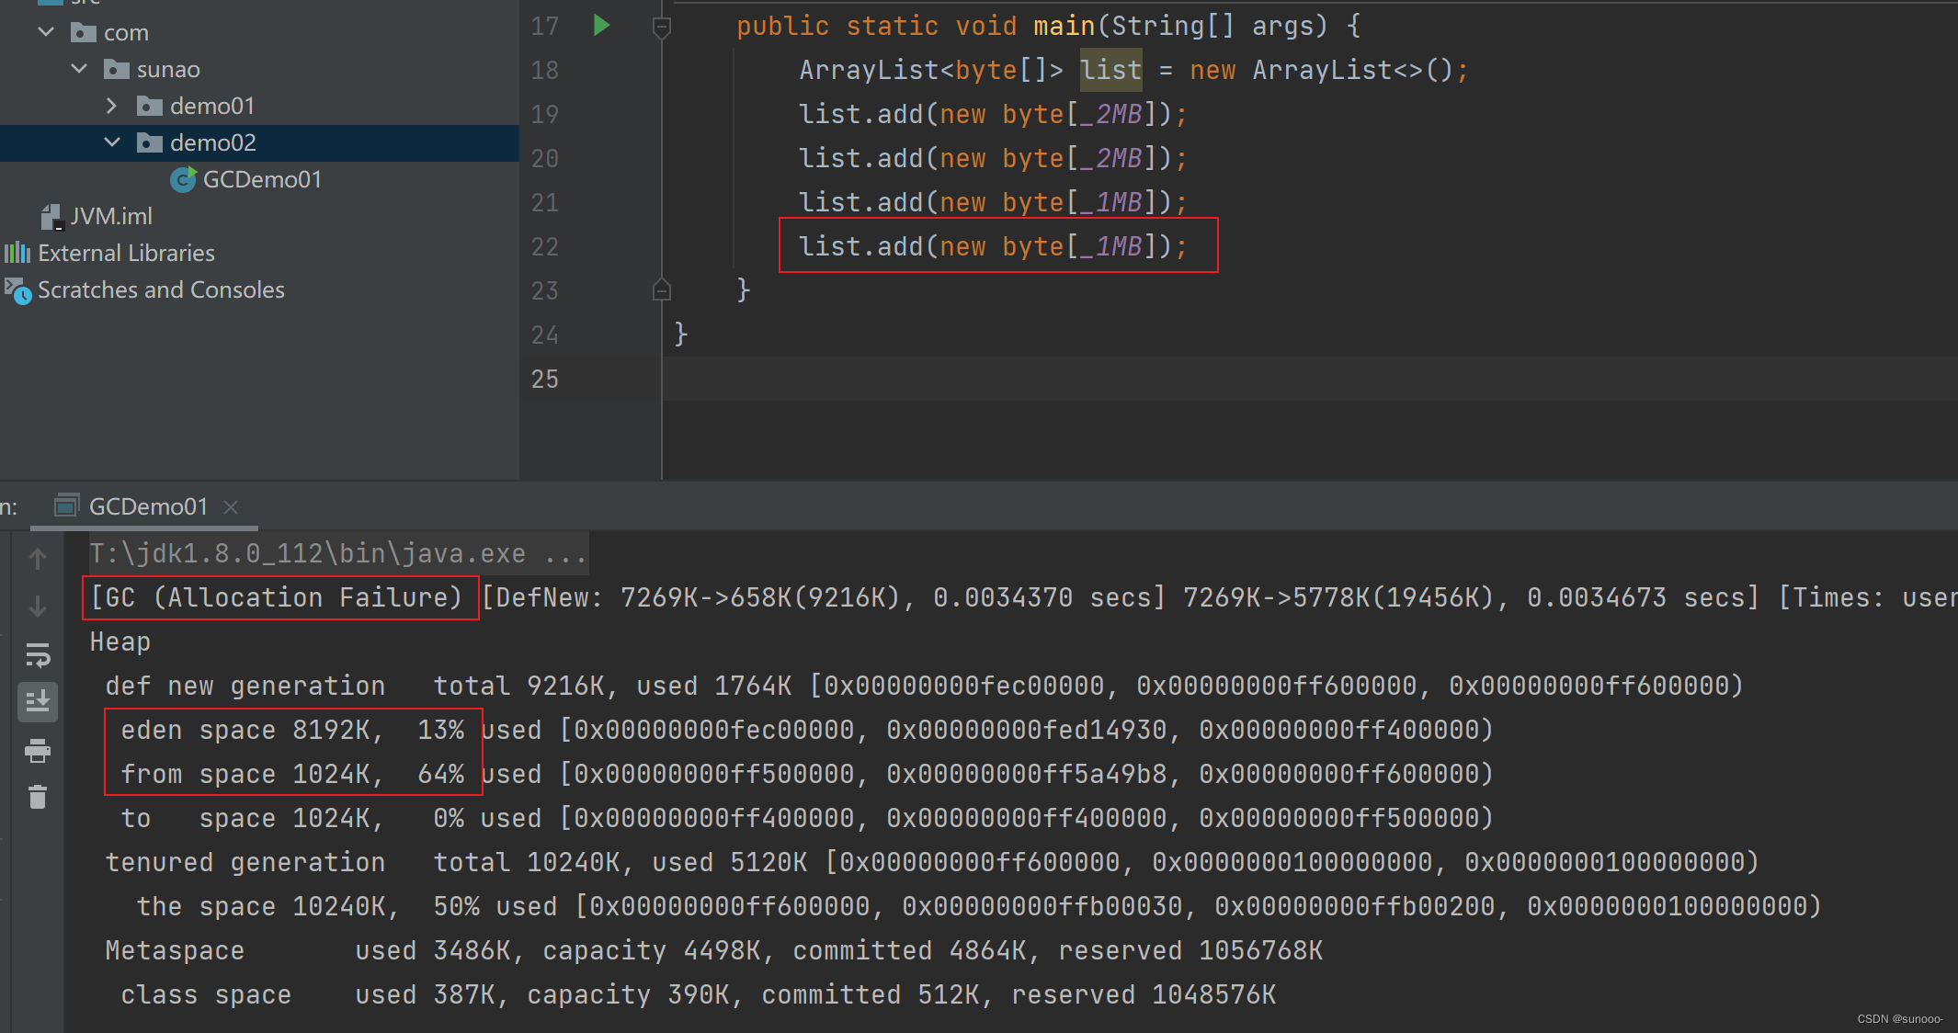Open the GCDemo01 class file icon

coord(184,179)
